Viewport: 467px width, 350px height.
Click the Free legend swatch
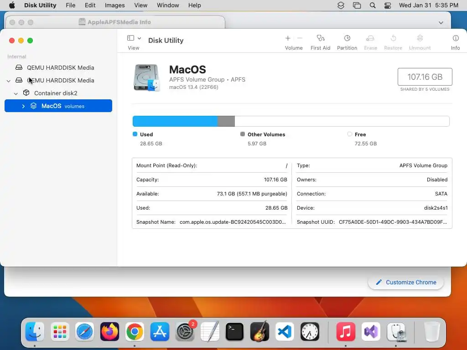350,134
